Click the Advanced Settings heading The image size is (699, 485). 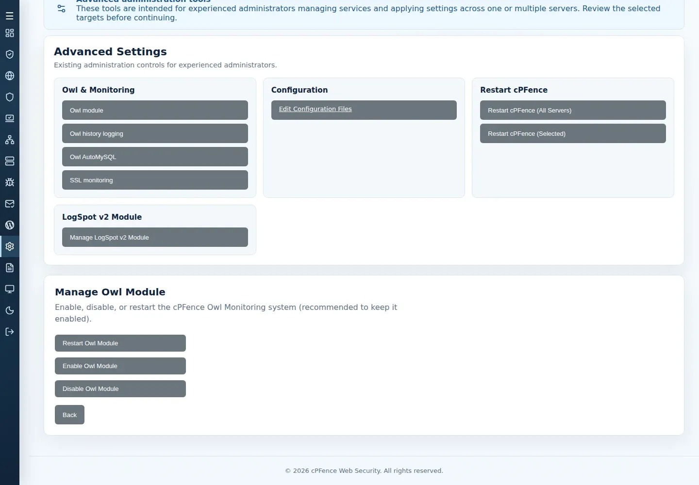point(110,51)
